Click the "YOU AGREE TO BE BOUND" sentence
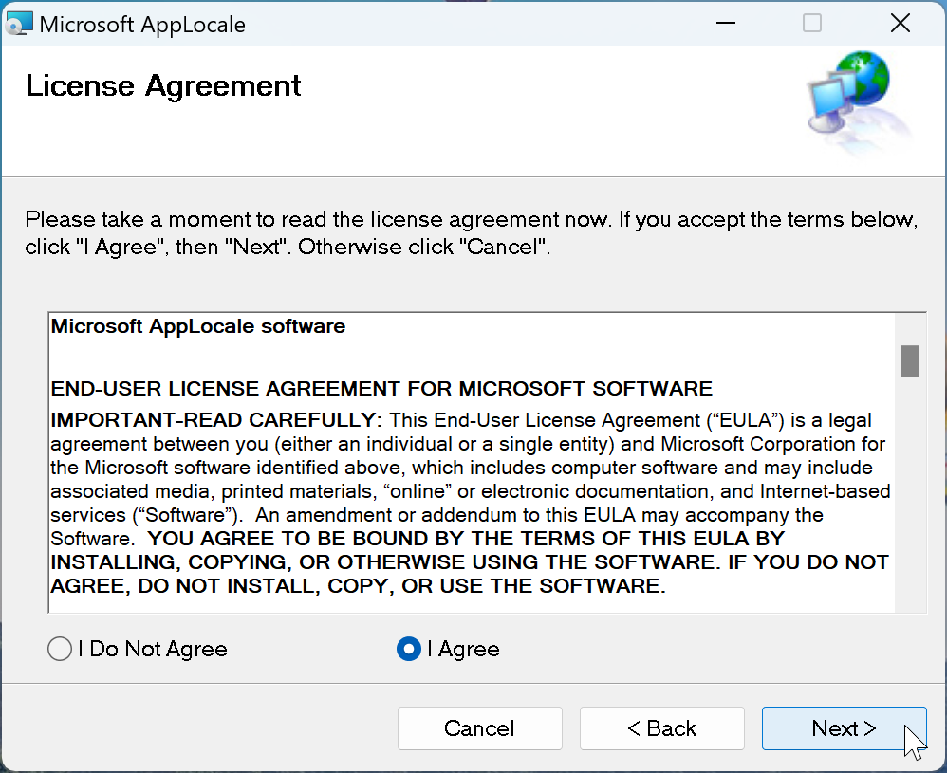947x773 pixels. click(x=465, y=539)
